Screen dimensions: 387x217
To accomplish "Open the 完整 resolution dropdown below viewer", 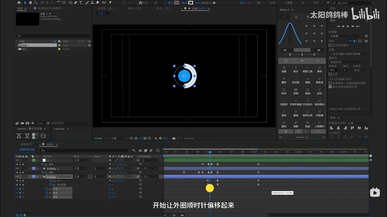I will pos(118,139).
